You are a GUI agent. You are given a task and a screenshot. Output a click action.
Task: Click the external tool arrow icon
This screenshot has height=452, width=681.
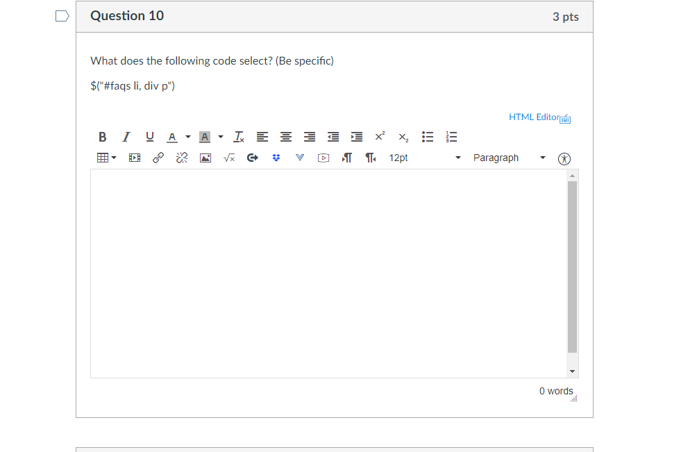point(252,158)
